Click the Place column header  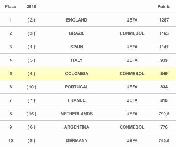pyautogui.click(x=11, y=7)
